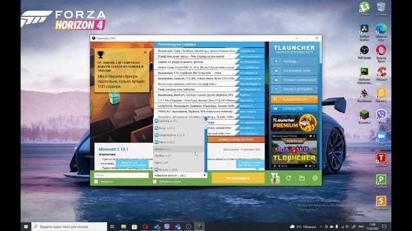This screenshot has width=412, height=231.
Task: Open the TLauncher mods TL icon
Action: coord(276,178)
